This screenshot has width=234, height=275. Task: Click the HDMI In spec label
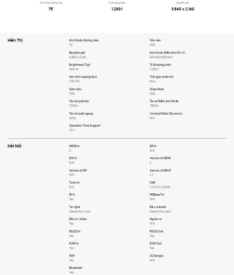74,146
